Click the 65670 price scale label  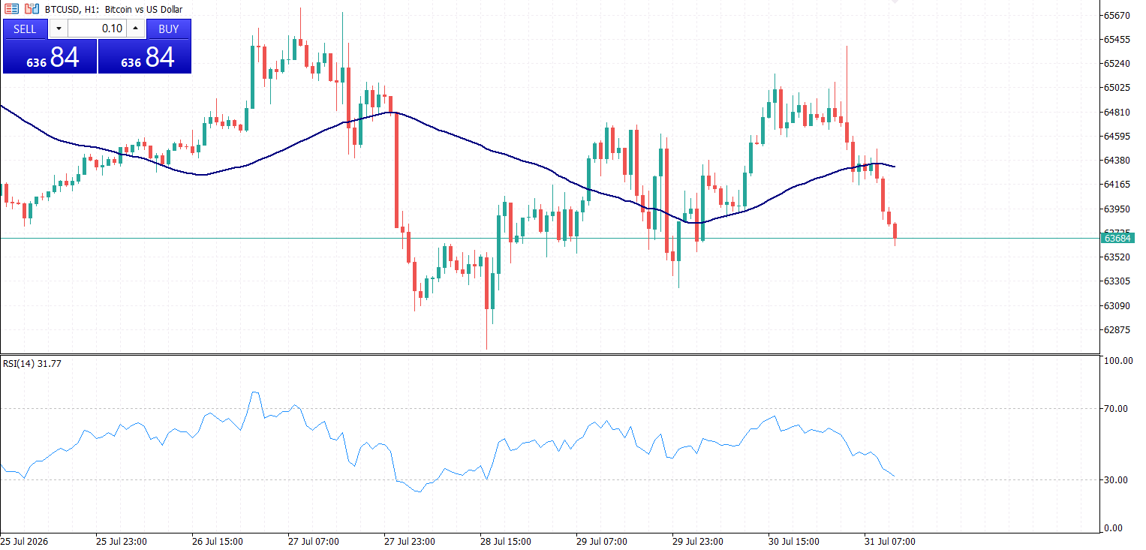coord(1117,15)
